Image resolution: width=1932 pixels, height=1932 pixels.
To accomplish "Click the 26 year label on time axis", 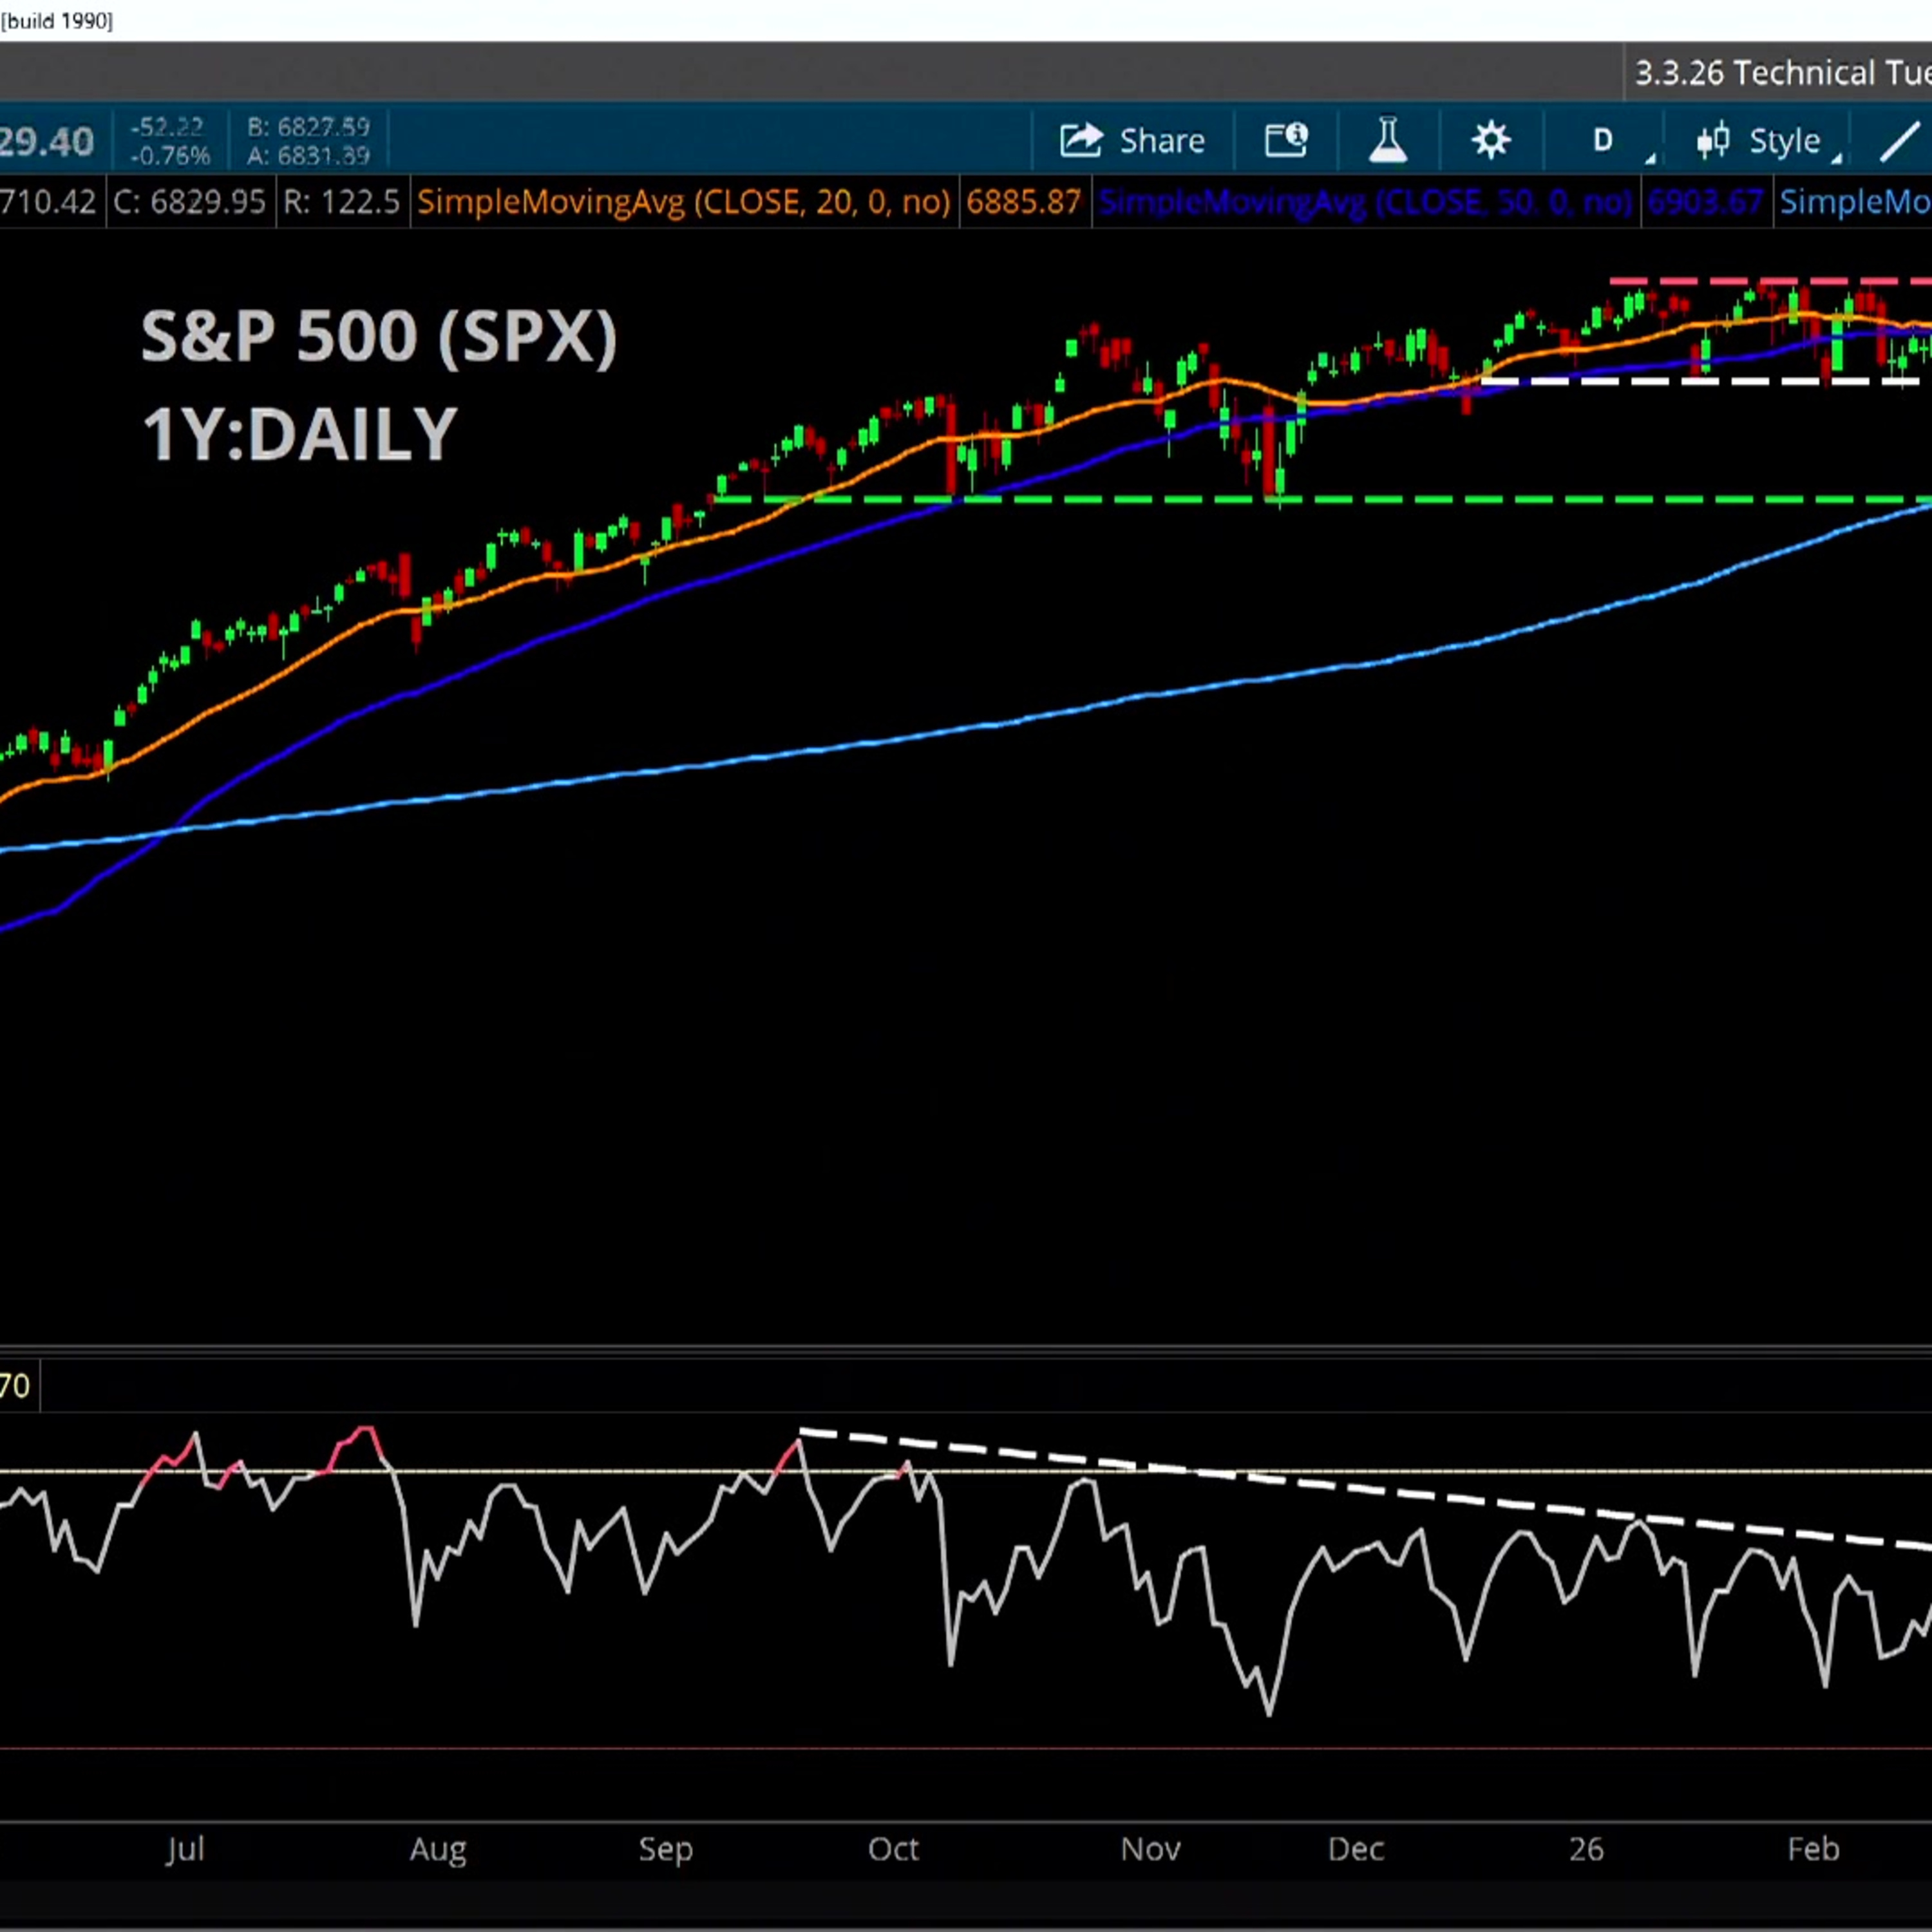I will tap(1586, 1849).
